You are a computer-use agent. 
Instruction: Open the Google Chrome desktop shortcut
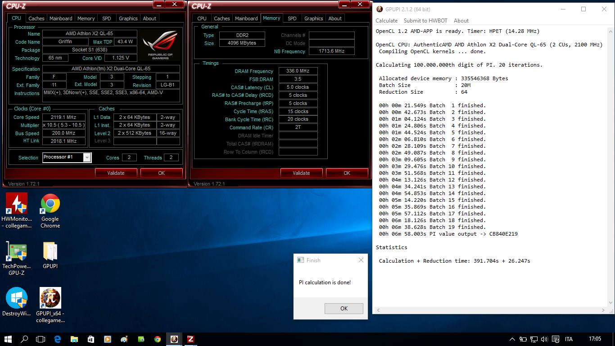coord(50,211)
